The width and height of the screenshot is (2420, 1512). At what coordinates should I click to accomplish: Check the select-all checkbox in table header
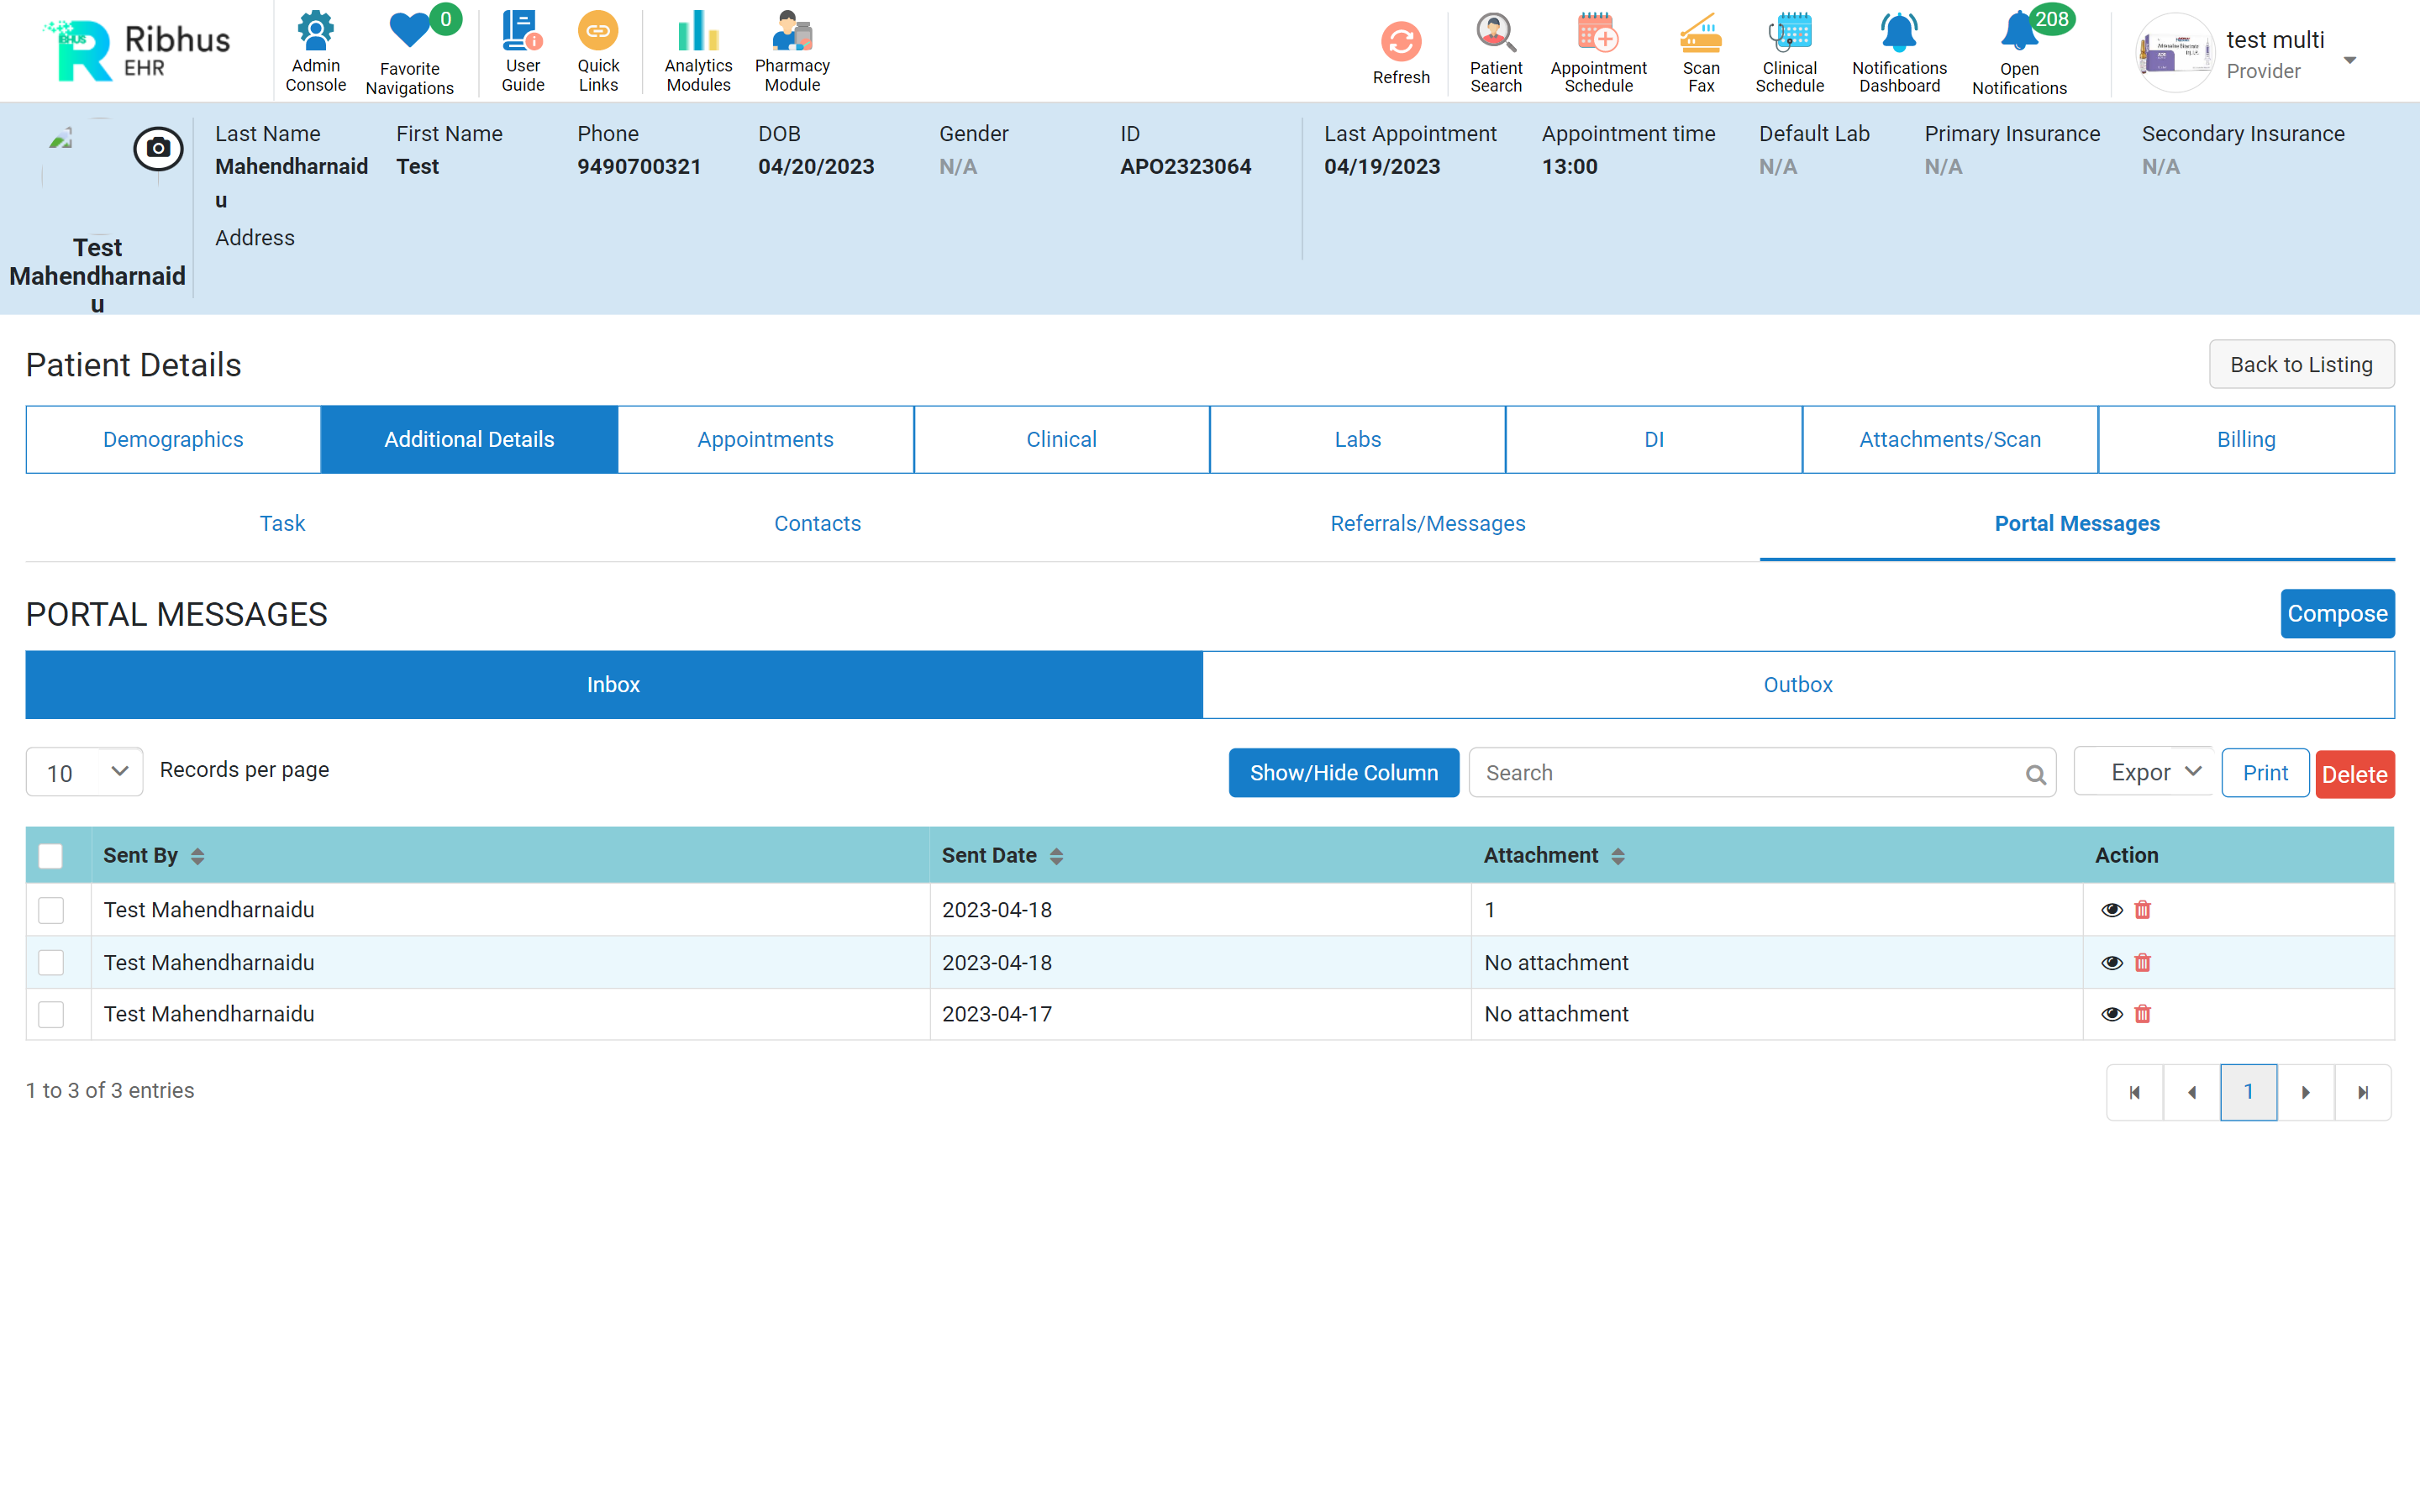(51, 856)
